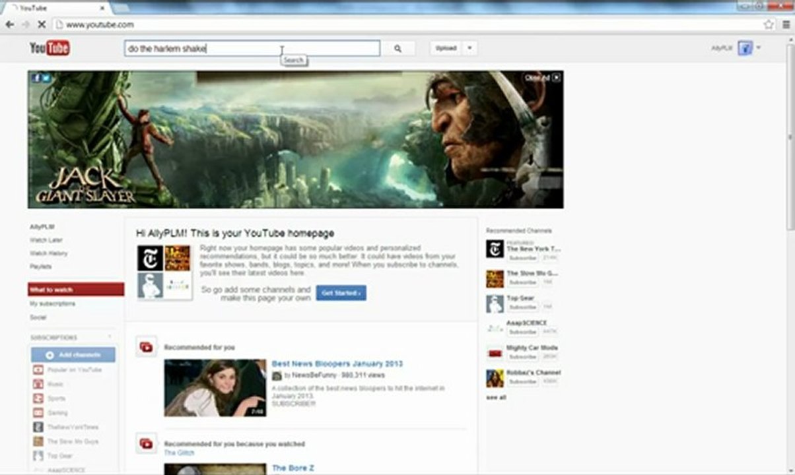The image size is (795, 475).
Task: Open My subscriptions
Action: click(52, 304)
